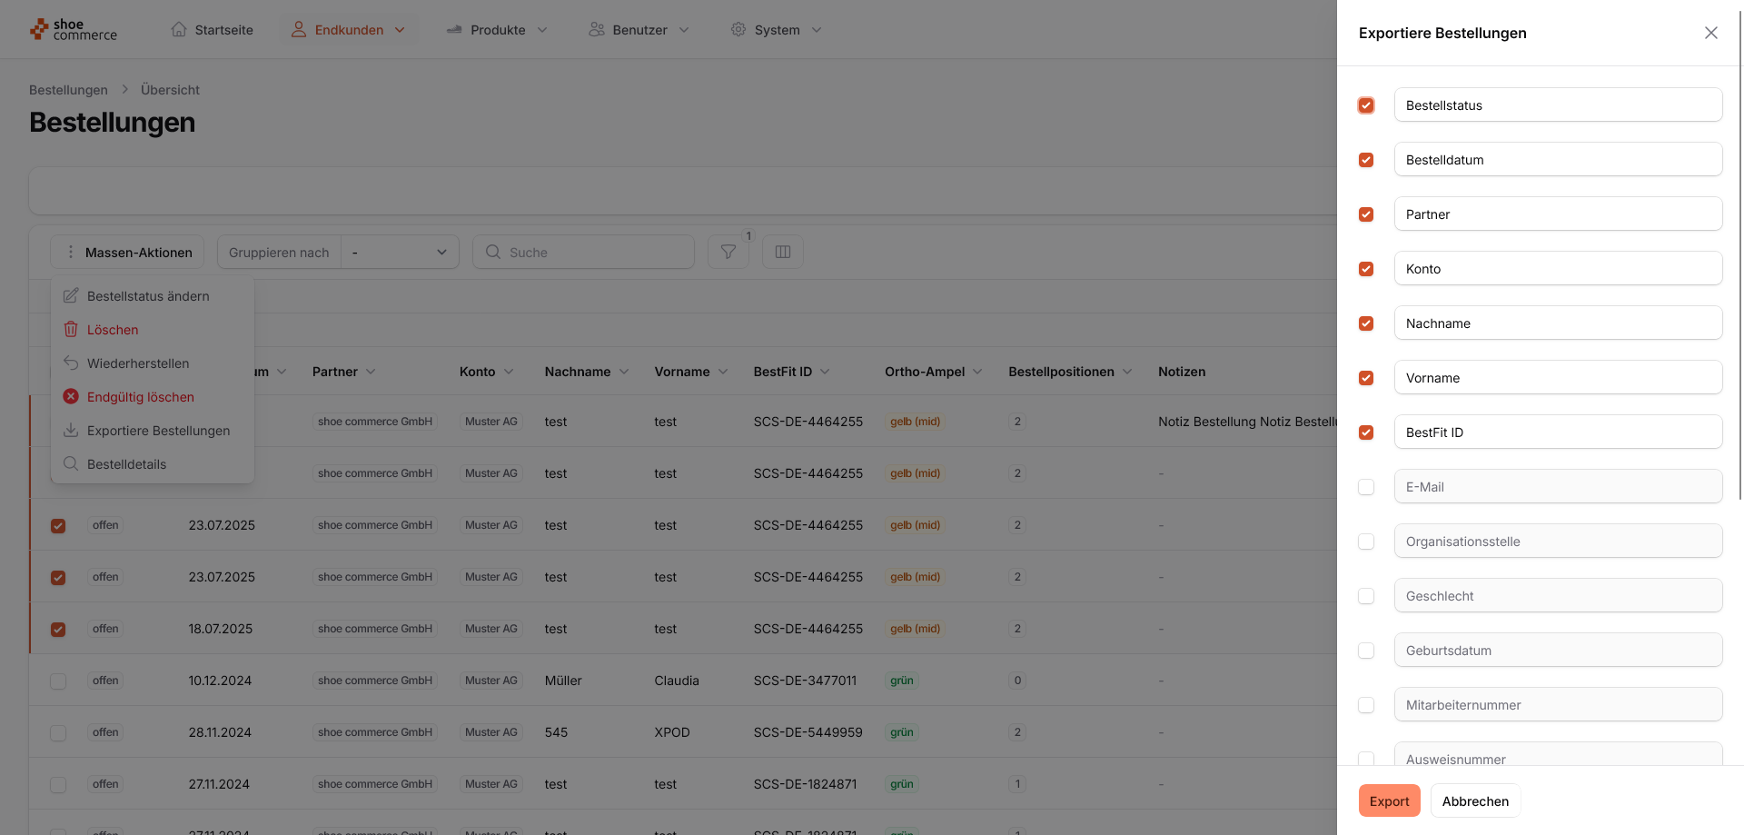Click the trash icon beside Löschen

(x=71, y=330)
